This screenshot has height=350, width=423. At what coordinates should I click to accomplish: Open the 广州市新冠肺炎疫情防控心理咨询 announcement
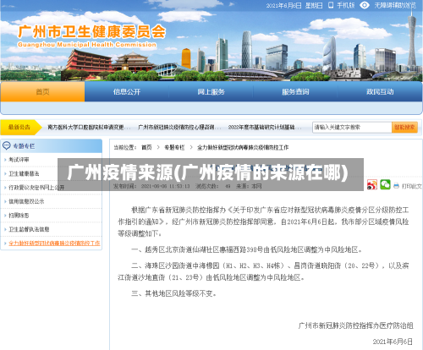[x=179, y=128]
